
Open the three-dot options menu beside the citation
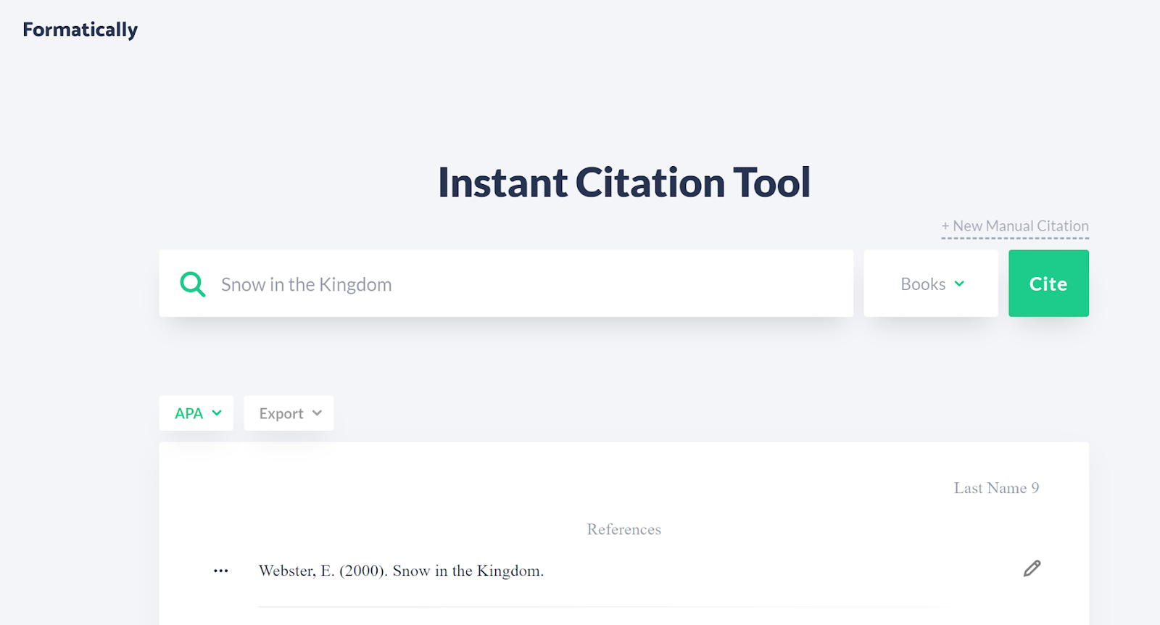click(x=221, y=571)
